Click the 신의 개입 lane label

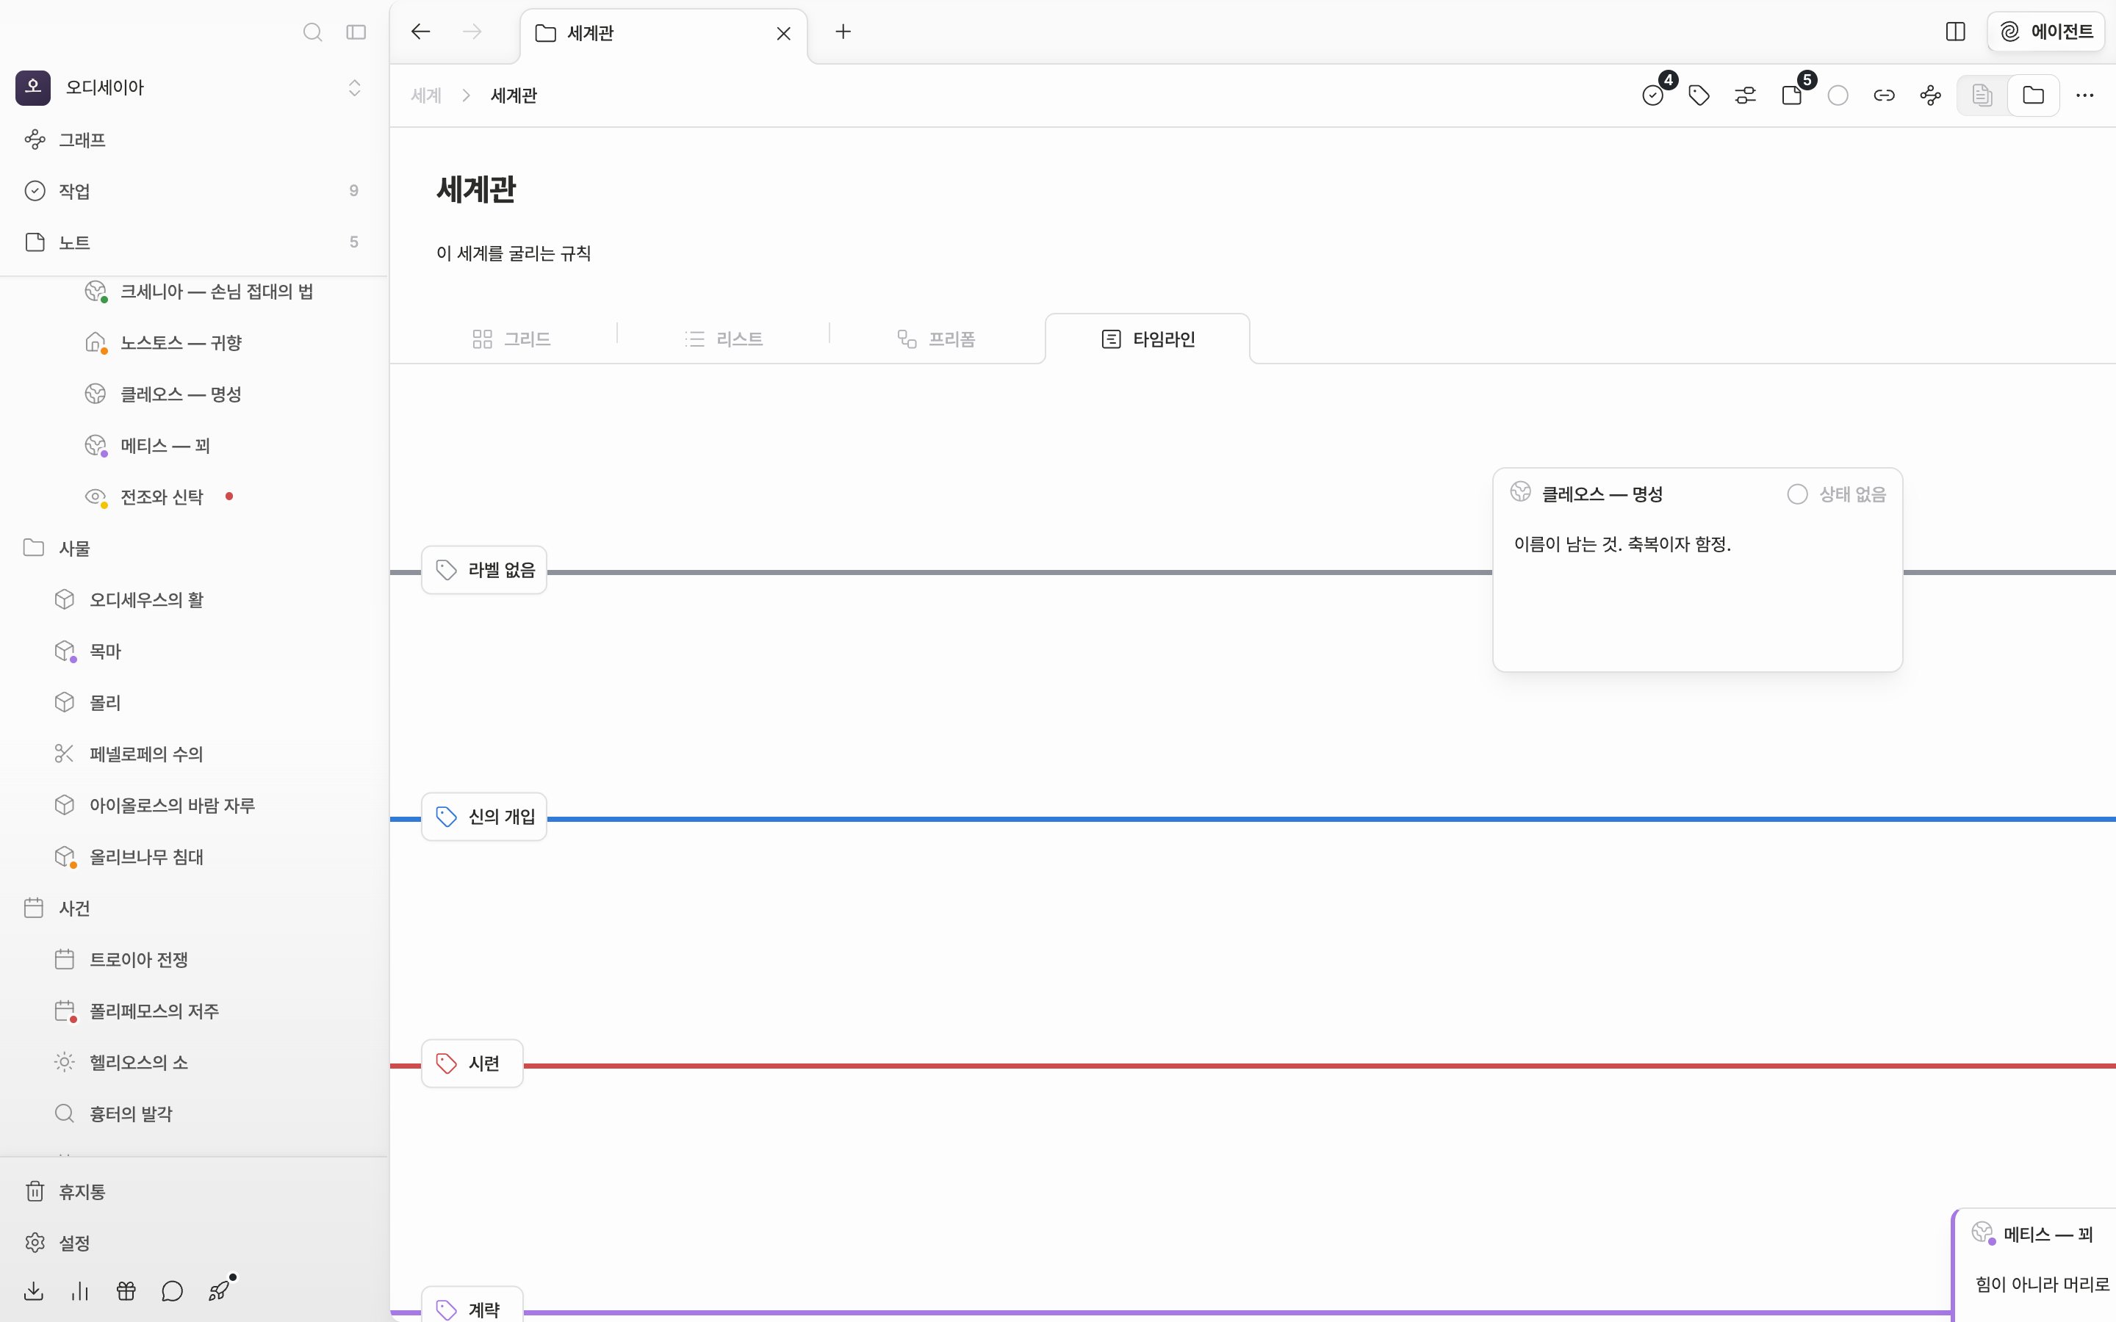(484, 817)
